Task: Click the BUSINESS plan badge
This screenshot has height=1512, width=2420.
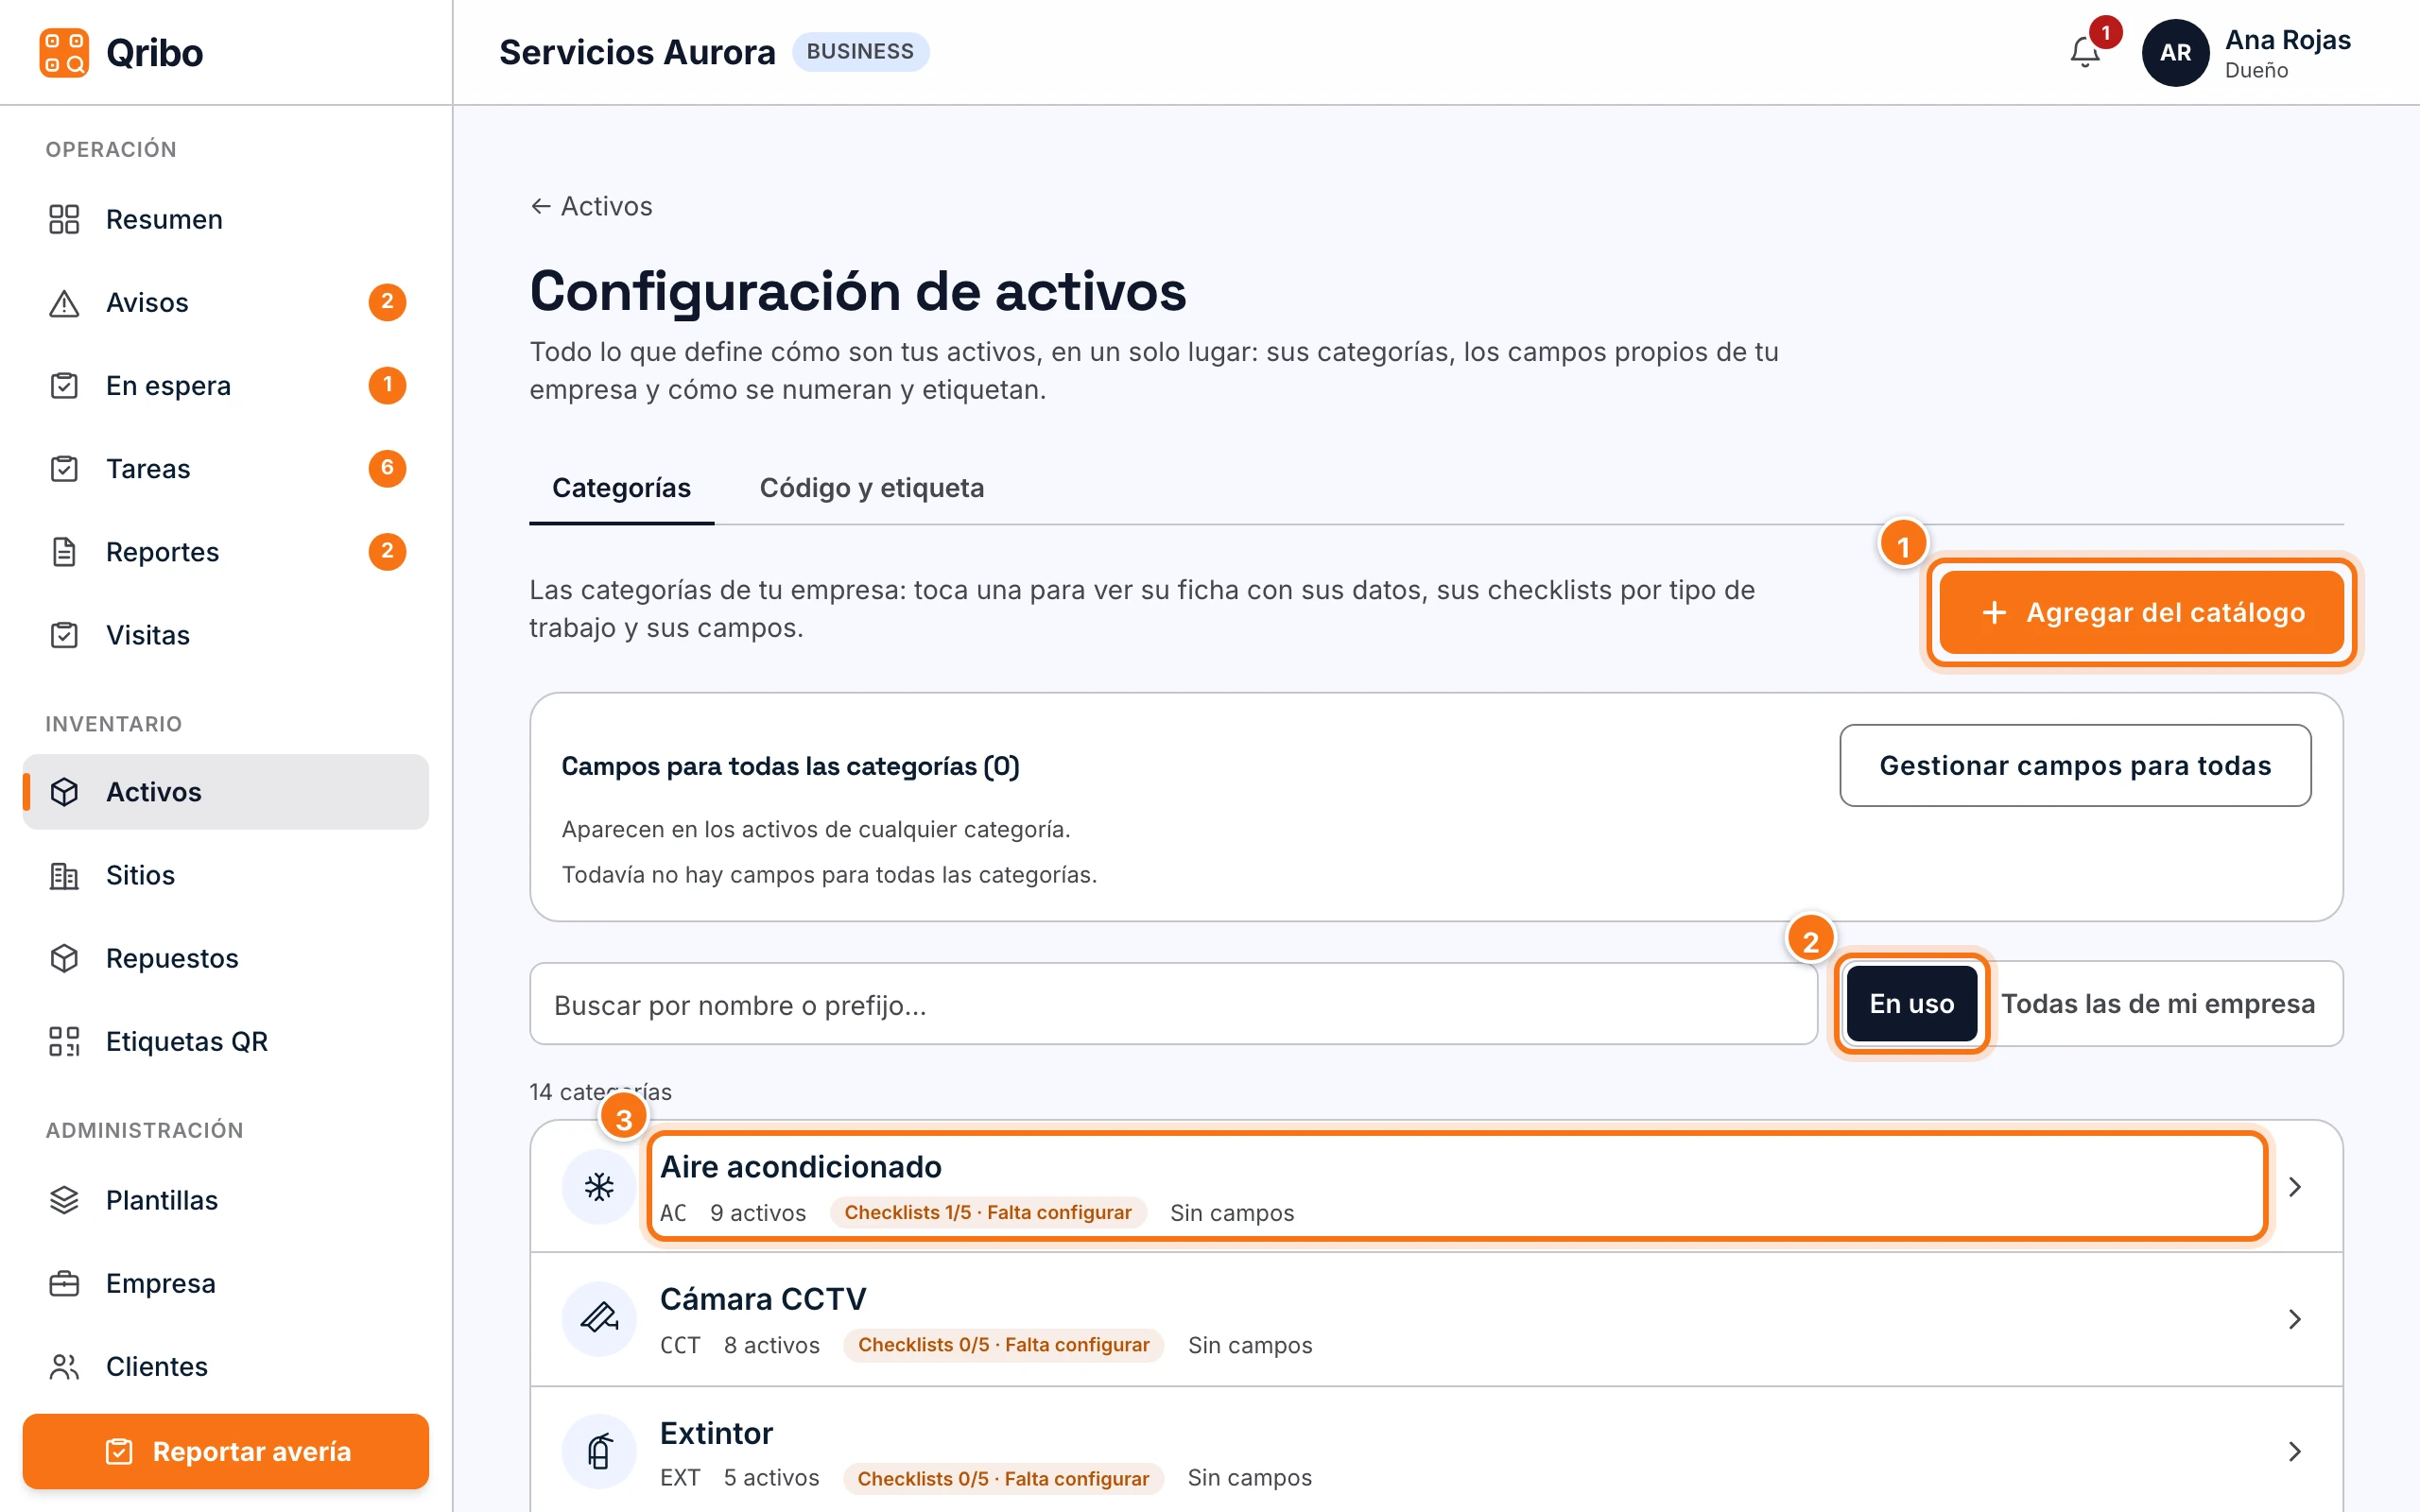Action: pos(860,51)
